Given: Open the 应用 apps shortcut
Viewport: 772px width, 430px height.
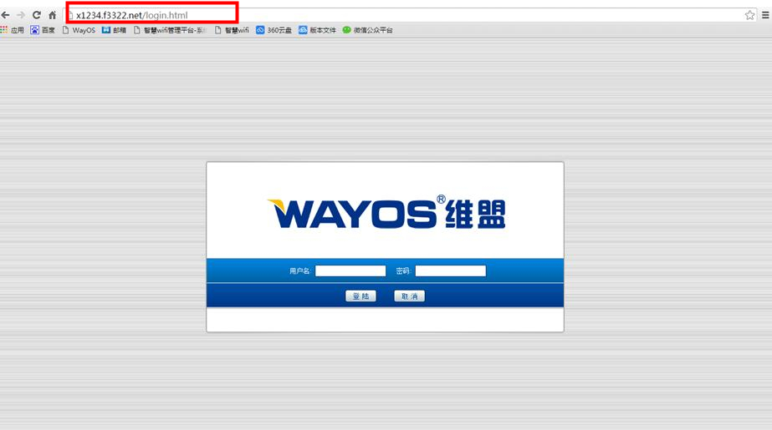Looking at the screenshot, I should [x=13, y=30].
